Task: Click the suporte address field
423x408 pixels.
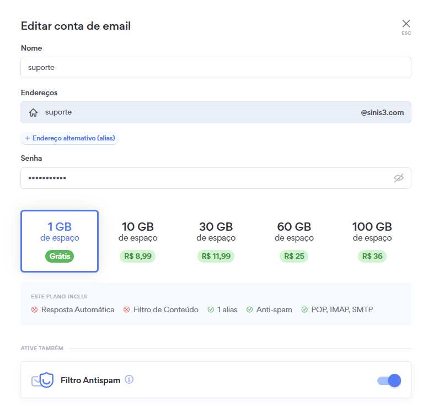Action: click(199, 112)
